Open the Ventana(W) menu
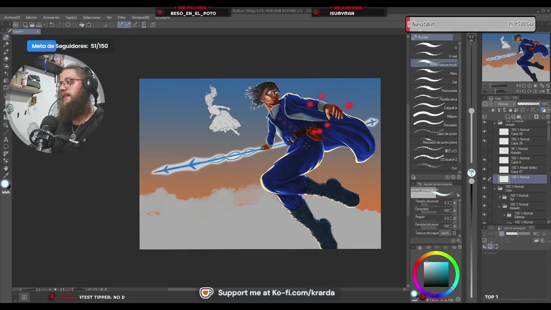The width and height of the screenshot is (551, 310). tap(140, 18)
